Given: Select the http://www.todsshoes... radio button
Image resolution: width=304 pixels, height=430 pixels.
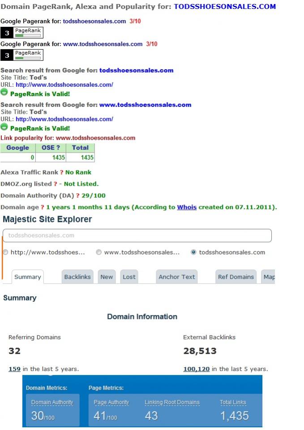Looking at the screenshot, I should 5,252.
